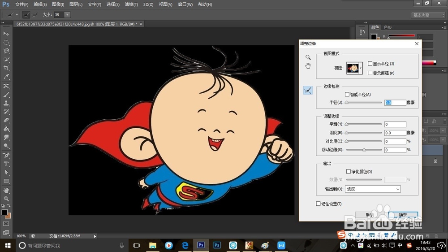Screen dimensions: 448x252
Task: Select the Pen tool
Action: point(6,155)
